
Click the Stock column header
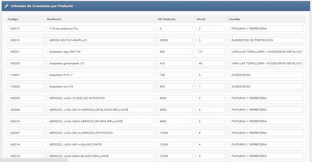click(x=201, y=19)
